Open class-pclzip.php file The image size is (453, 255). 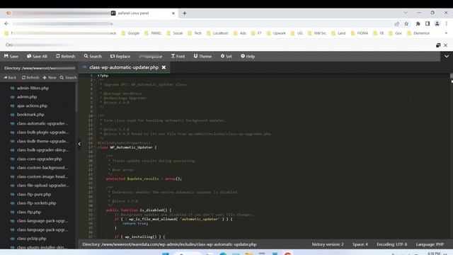(x=31, y=239)
